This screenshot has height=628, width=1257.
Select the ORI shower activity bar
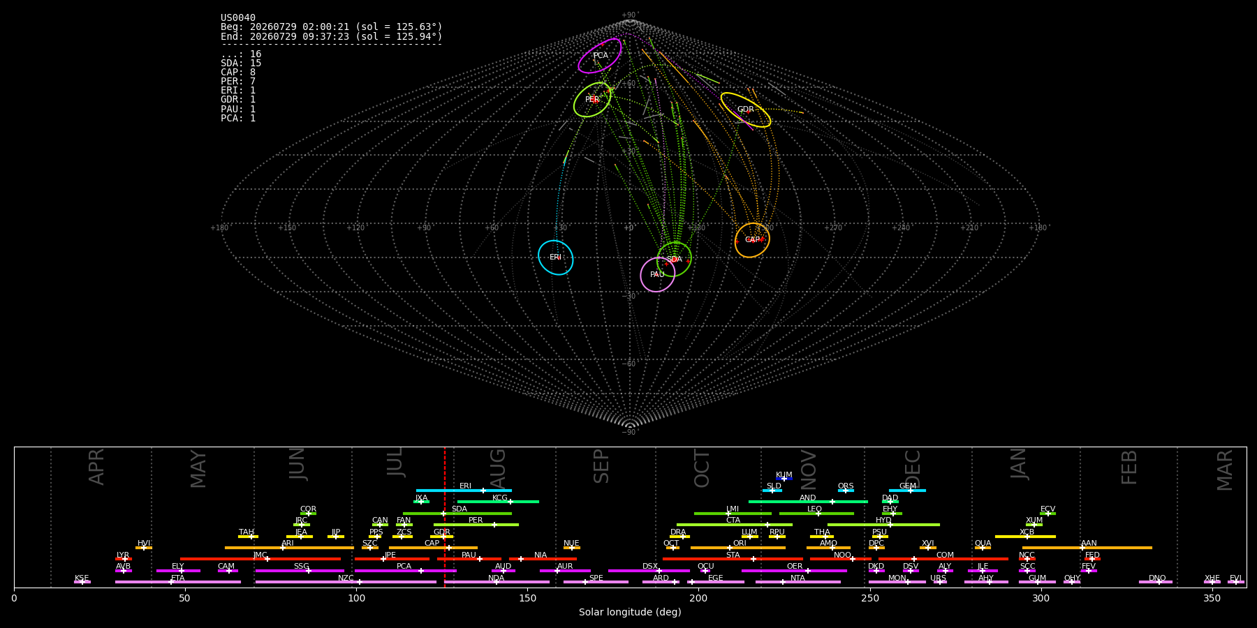pyautogui.click(x=738, y=548)
